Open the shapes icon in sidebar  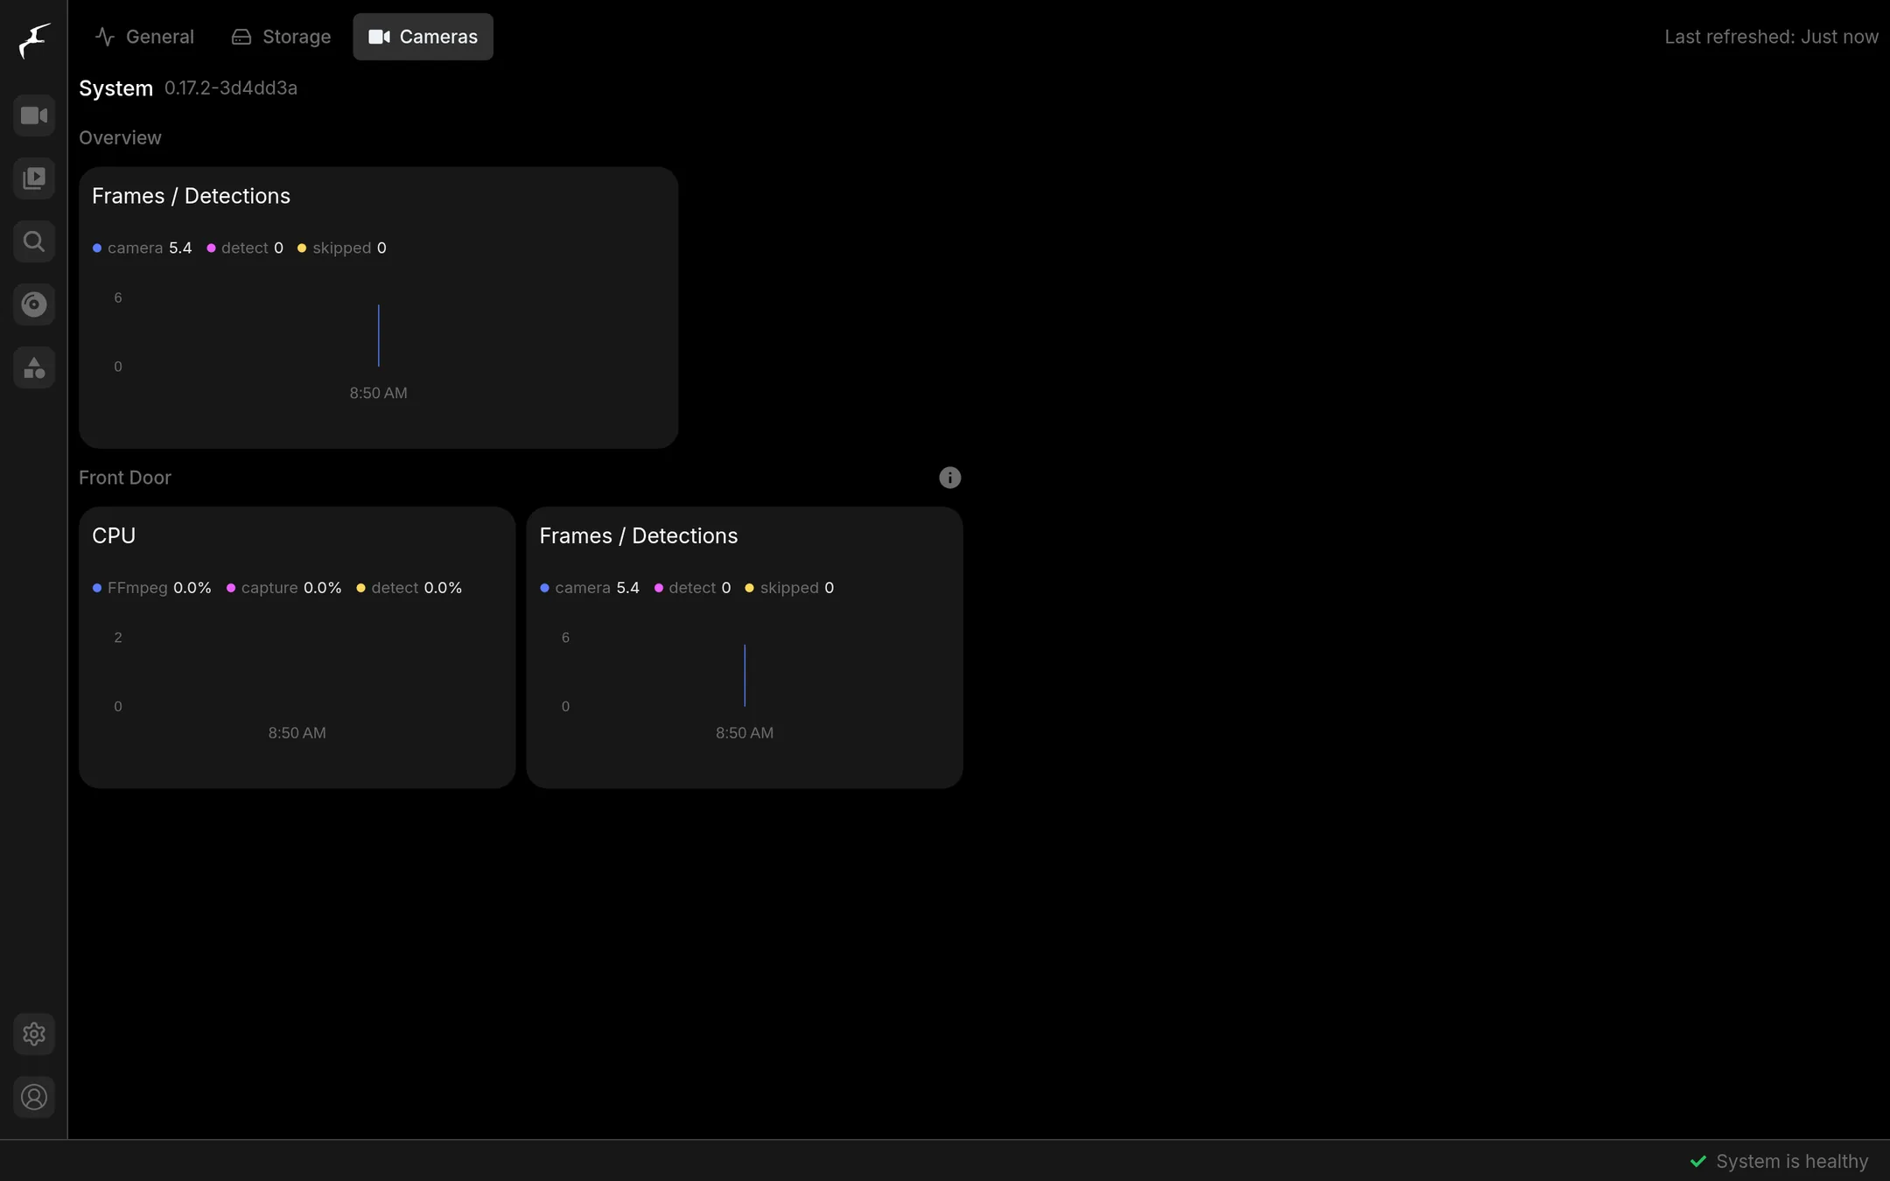pos(34,367)
